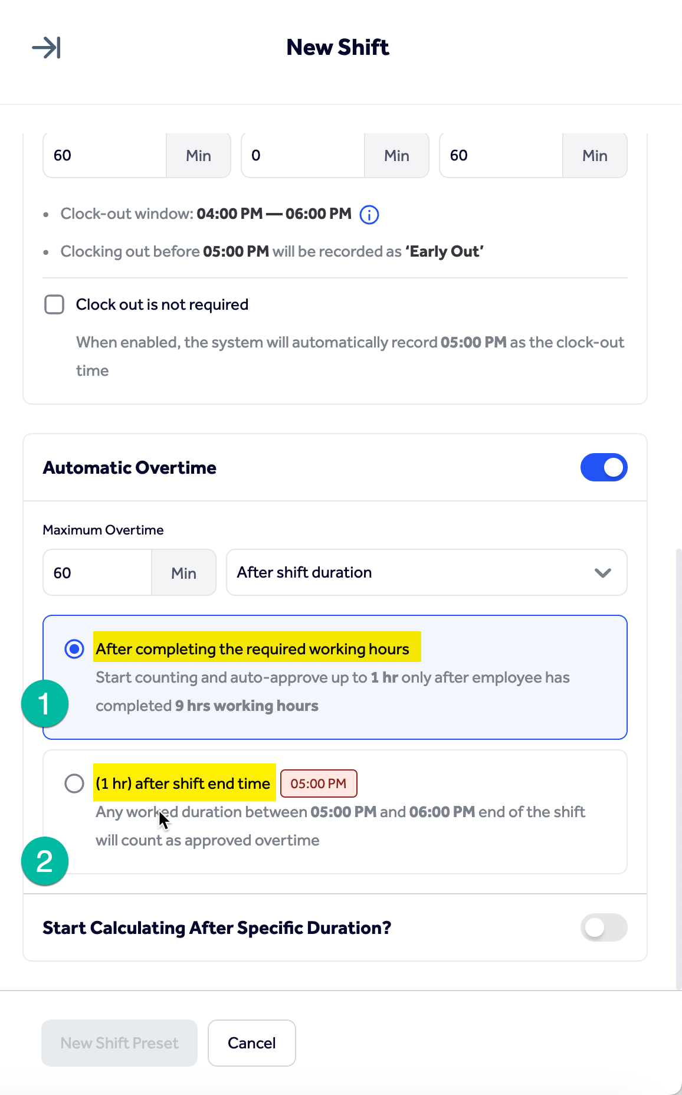Click the '05:00 PM' time badge

(319, 783)
